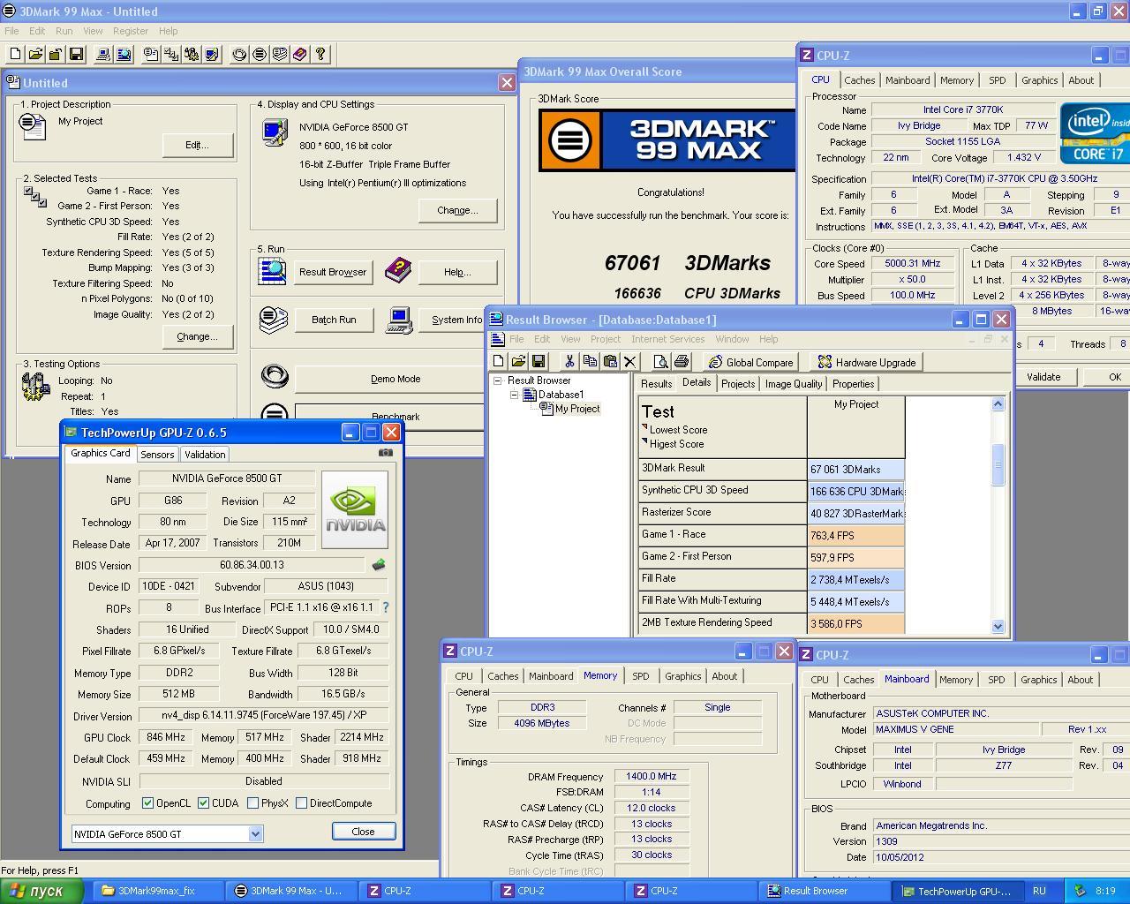Click yellow question mark icon in 3DMark toolbar
This screenshot has height=904, width=1130.
(320, 55)
